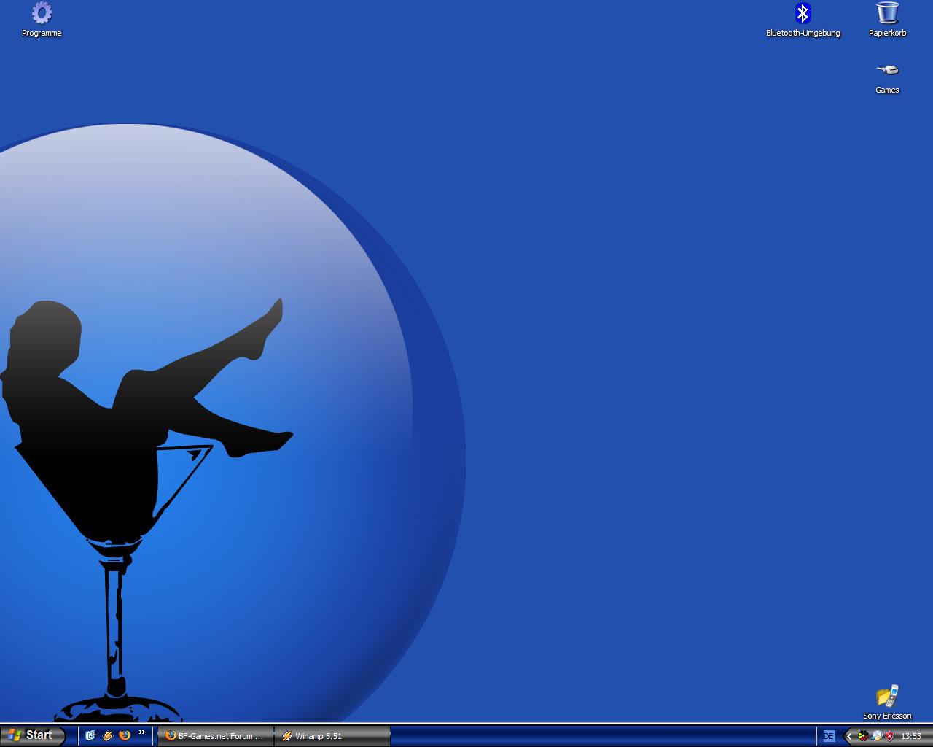Screen dimensions: 933x747
Task: Open the DE language bar indicator
Action: pos(829,736)
